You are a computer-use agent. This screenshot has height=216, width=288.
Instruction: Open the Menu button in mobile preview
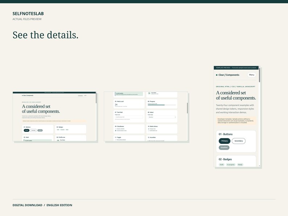point(251,75)
